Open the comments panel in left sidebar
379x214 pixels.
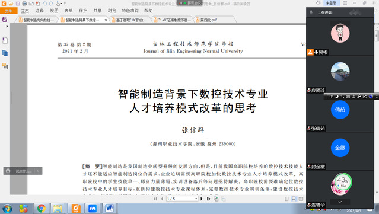[5, 66]
